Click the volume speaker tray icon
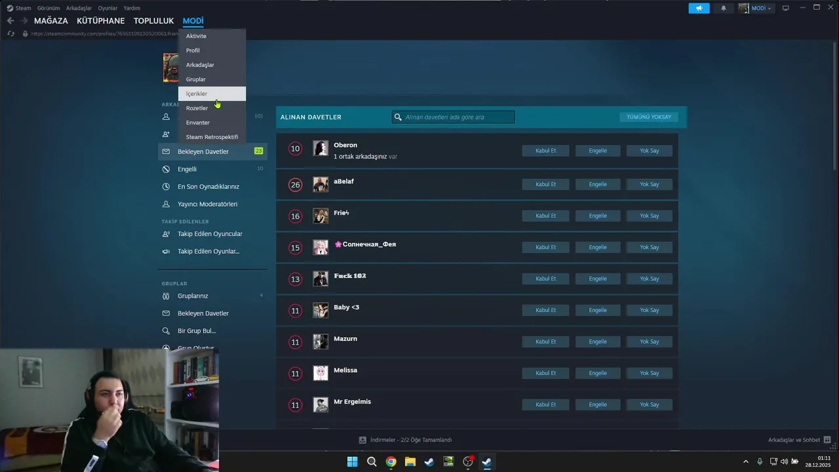Viewport: 839px width, 472px height. click(x=784, y=462)
